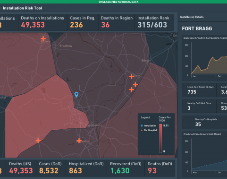Click the 5.11 maximum value in the legend
This screenshot has height=179, width=227.
[166, 125]
